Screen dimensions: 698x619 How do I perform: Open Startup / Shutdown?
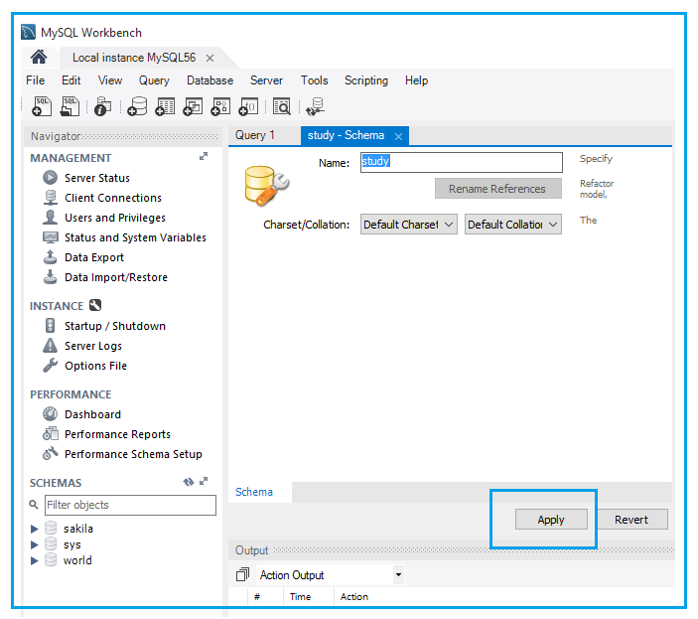click(x=115, y=326)
